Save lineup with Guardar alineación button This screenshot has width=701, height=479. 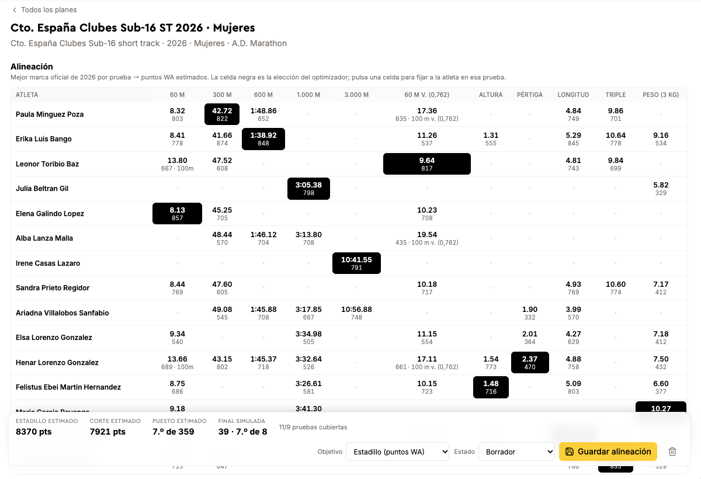(608, 452)
